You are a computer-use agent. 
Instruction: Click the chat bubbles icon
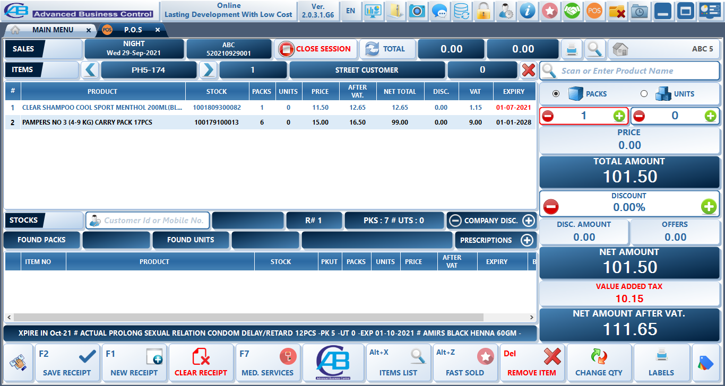(x=439, y=11)
